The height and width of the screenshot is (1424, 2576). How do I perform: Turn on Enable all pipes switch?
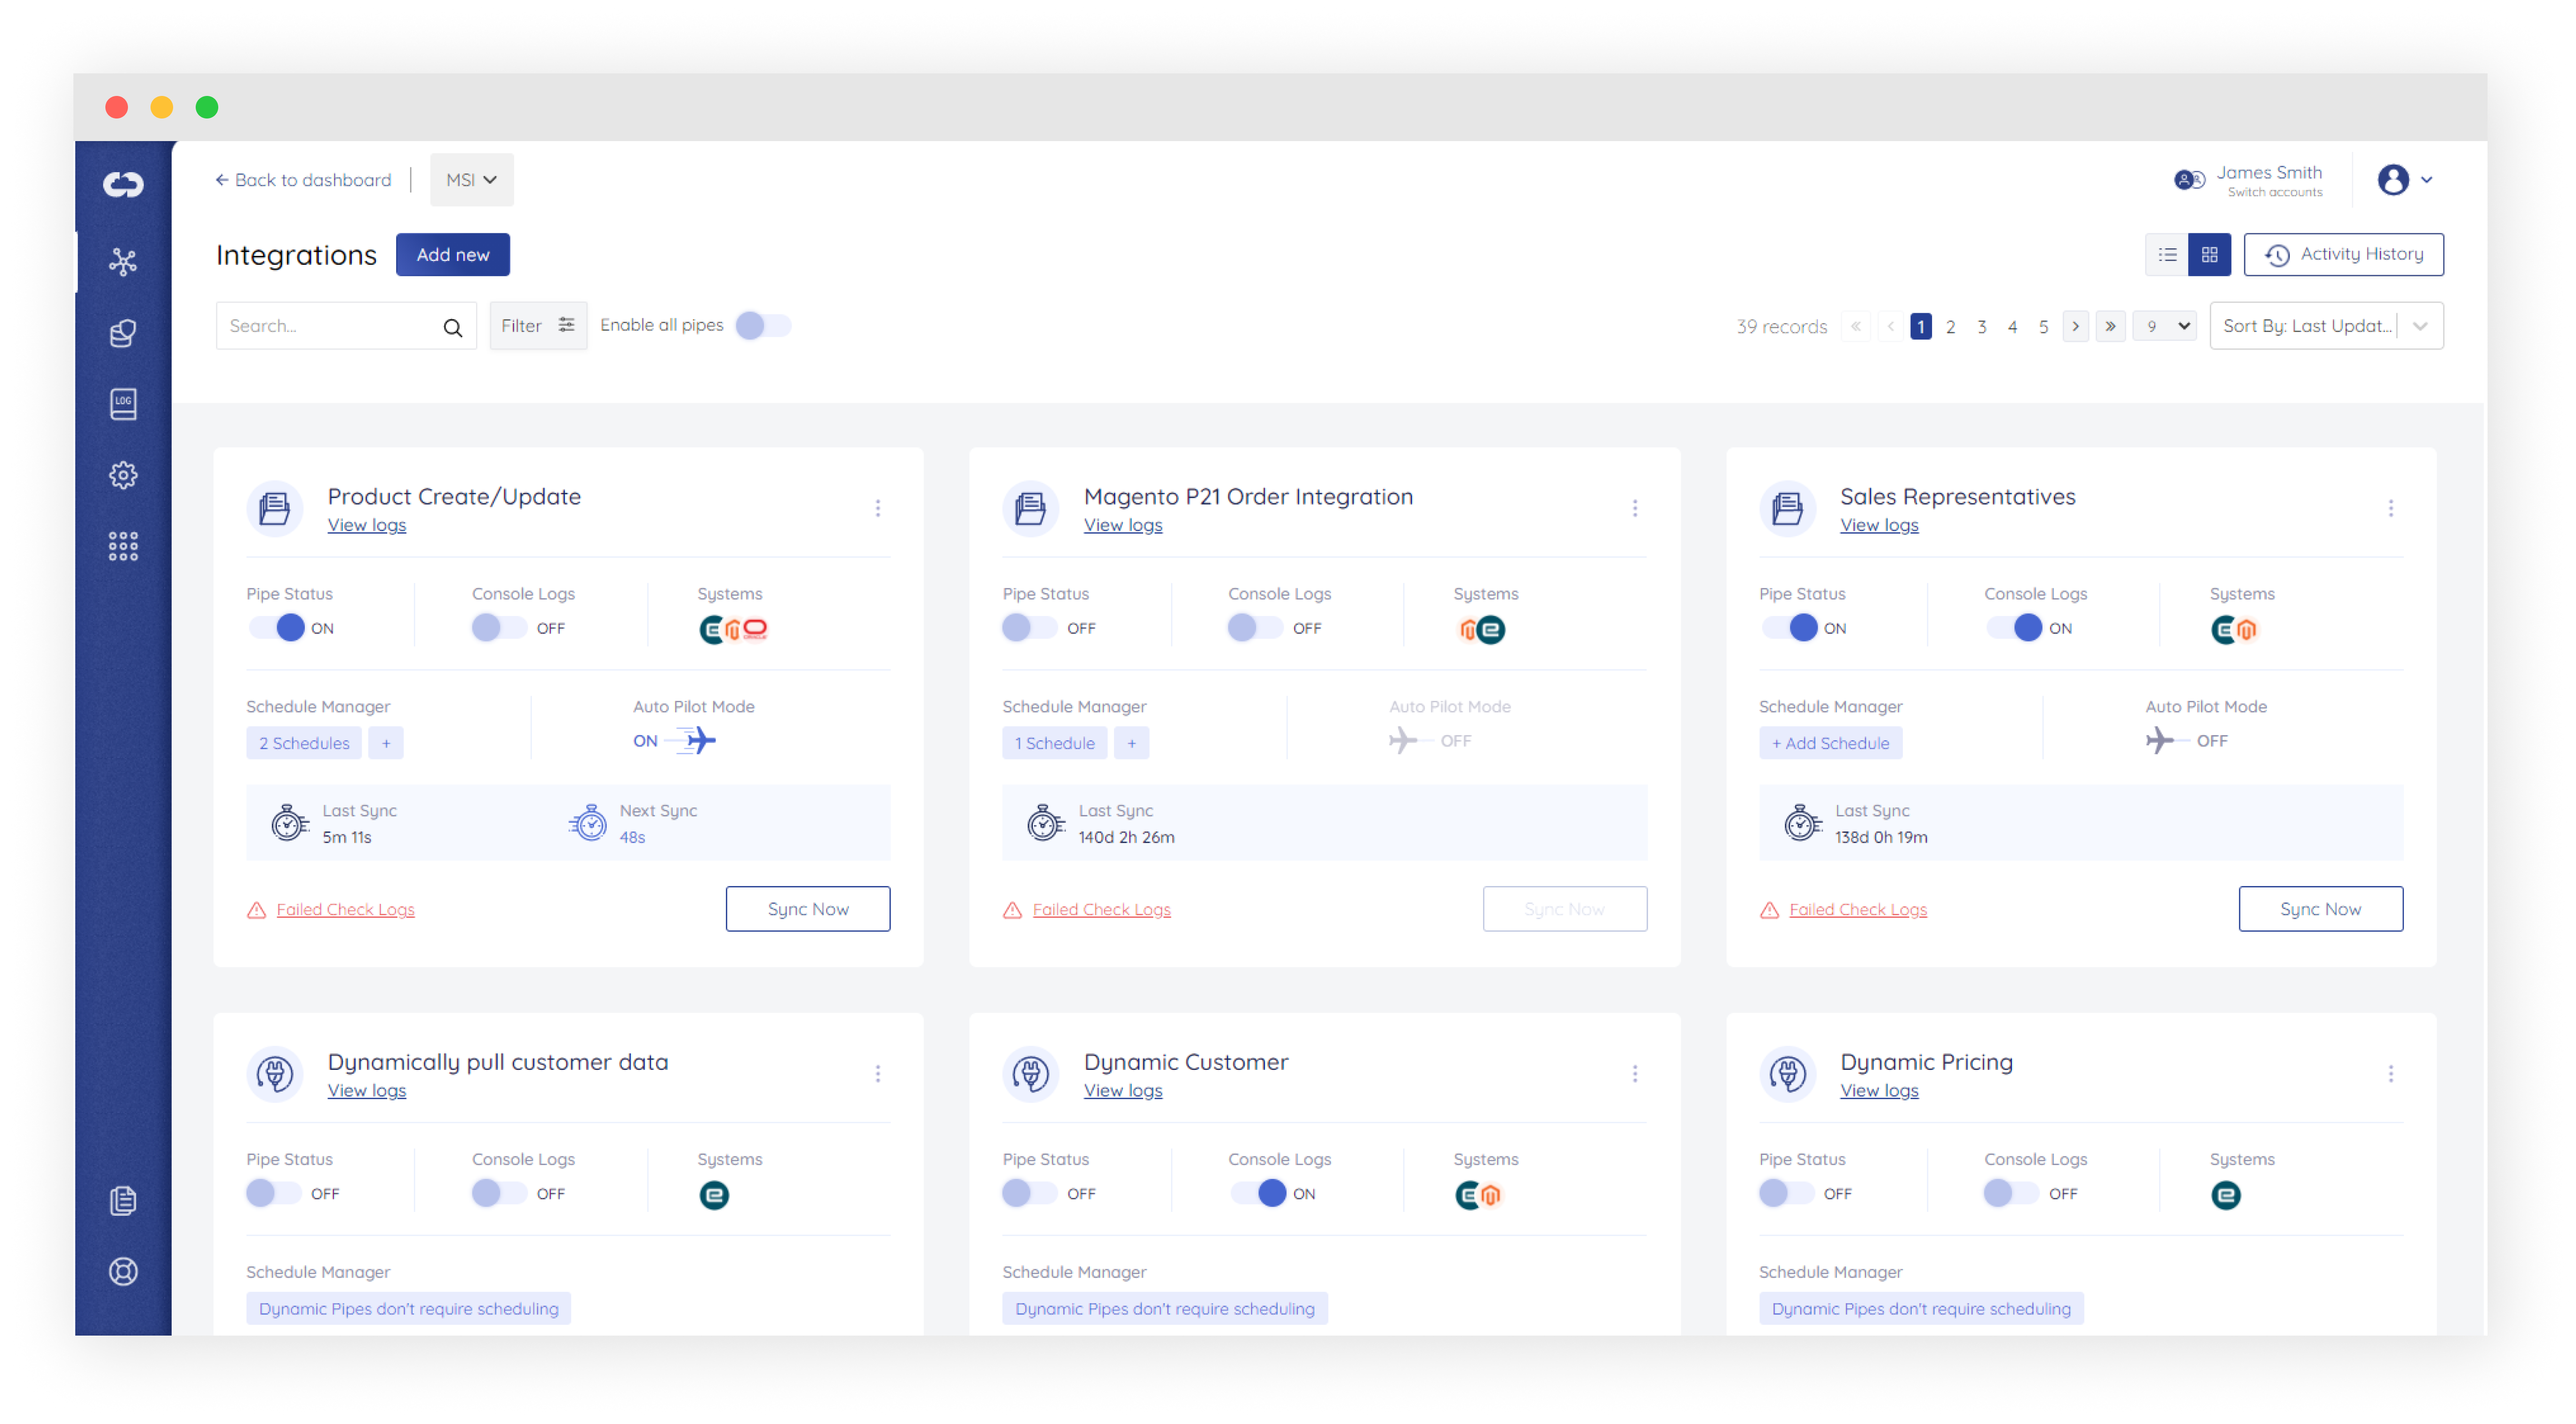tap(762, 326)
